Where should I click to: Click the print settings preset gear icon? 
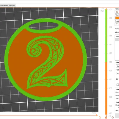(117, 12)
